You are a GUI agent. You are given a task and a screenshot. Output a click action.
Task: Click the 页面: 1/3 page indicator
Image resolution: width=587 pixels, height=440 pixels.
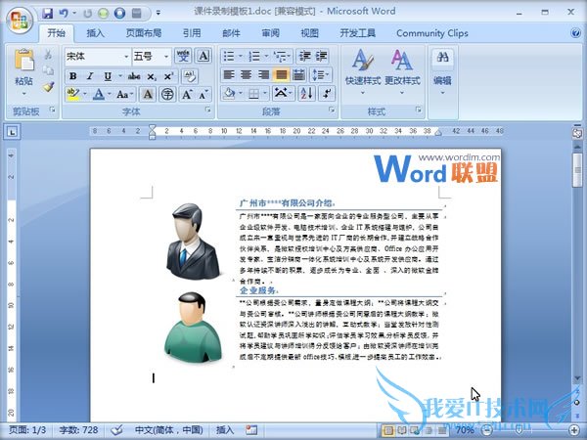(27, 430)
